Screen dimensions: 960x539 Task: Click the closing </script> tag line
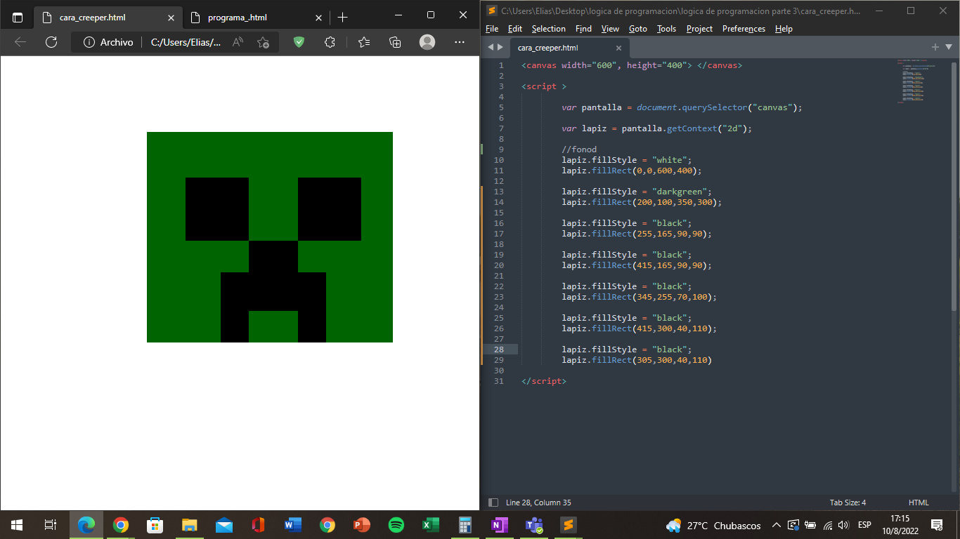pos(543,381)
